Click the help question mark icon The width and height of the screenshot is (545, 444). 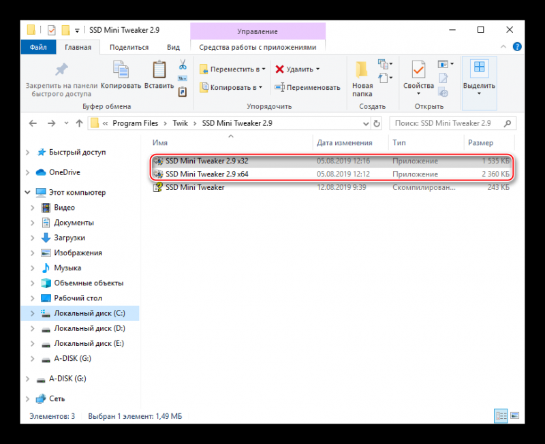(517, 47)
